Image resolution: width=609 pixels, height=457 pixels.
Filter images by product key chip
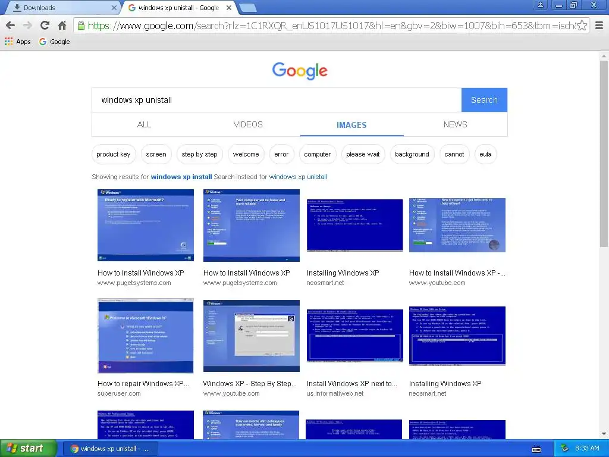[x=114, y=154]
